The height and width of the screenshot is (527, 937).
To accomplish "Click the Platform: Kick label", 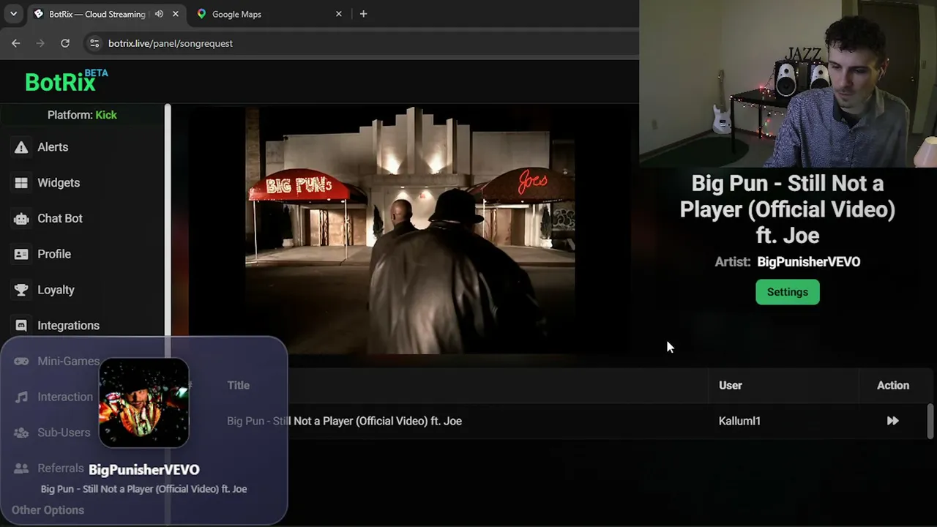I will click(82, 115).
